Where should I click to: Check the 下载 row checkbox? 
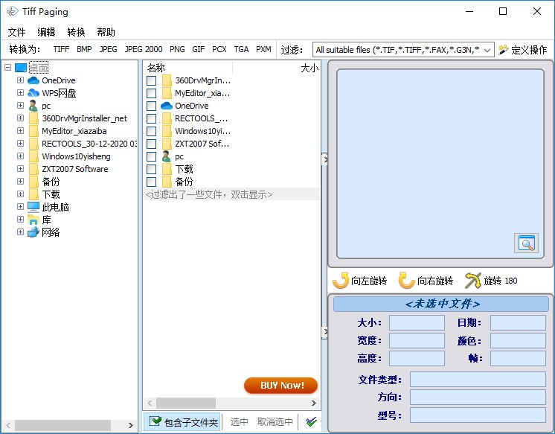point(152,169)
